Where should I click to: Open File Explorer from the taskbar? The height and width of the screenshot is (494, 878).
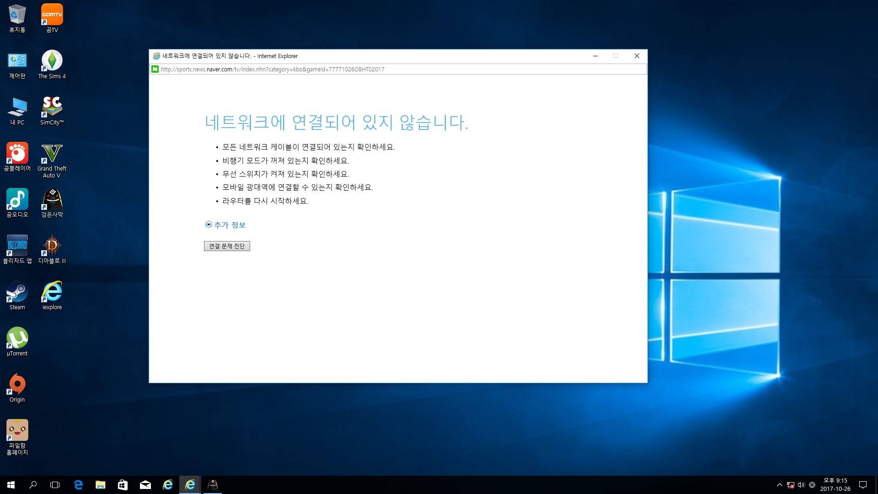pyautogui.click(x=100, y=485)
